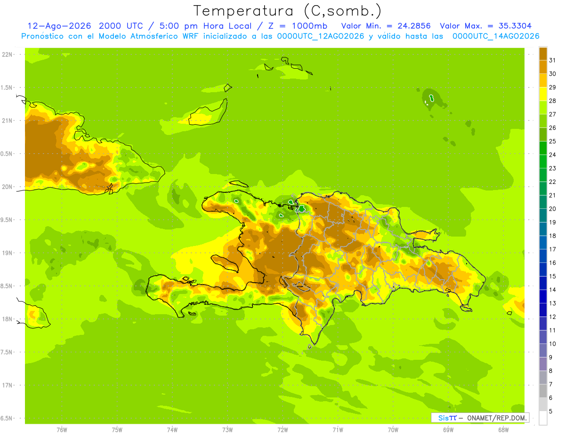Click the 'SisTT - ONAMET/REP.DOM.' credit label
This screenshot has height=436, width=565.
pos(480,418)
